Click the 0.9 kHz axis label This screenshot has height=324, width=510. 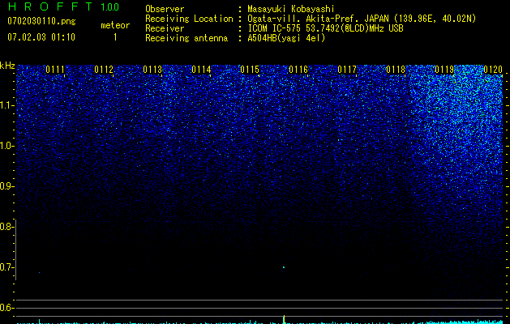[6, 186]
